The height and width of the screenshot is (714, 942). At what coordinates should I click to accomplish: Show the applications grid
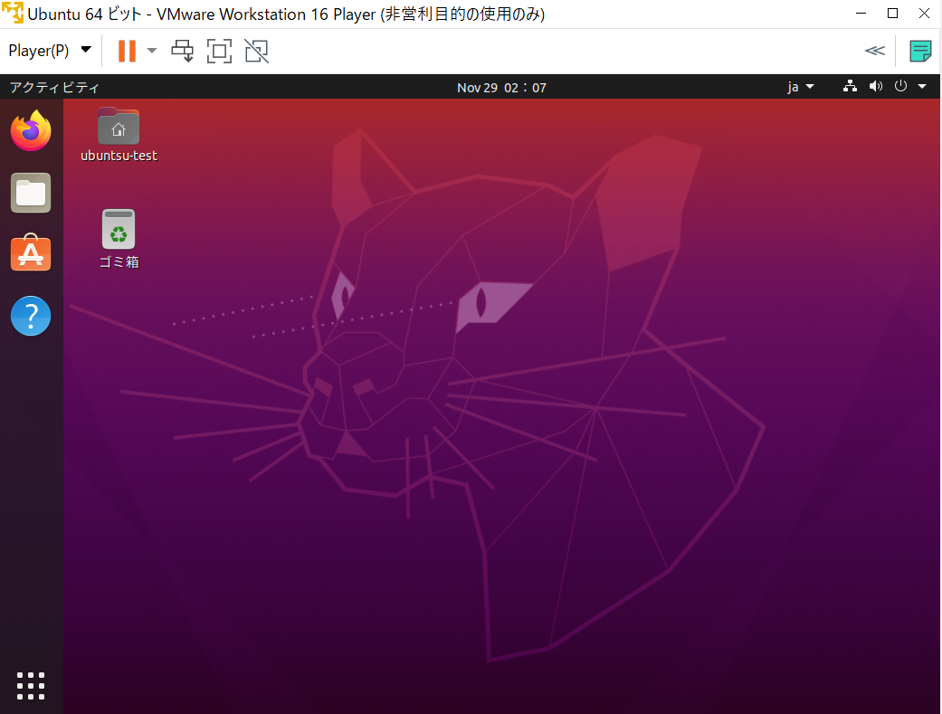point(31,686)
